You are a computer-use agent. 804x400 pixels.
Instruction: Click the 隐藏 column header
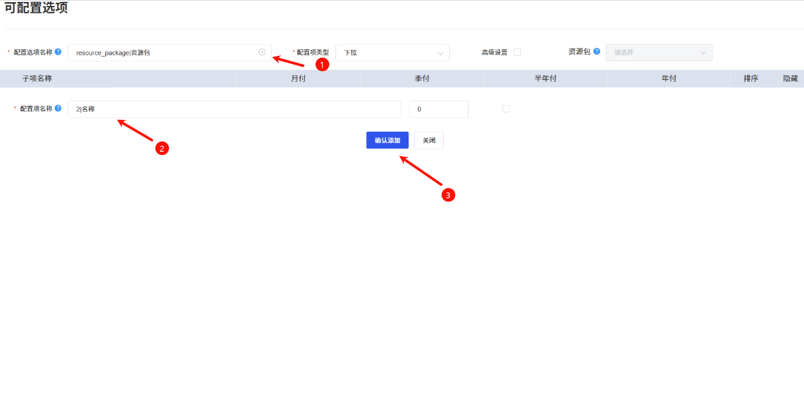[x=788, y=78]
